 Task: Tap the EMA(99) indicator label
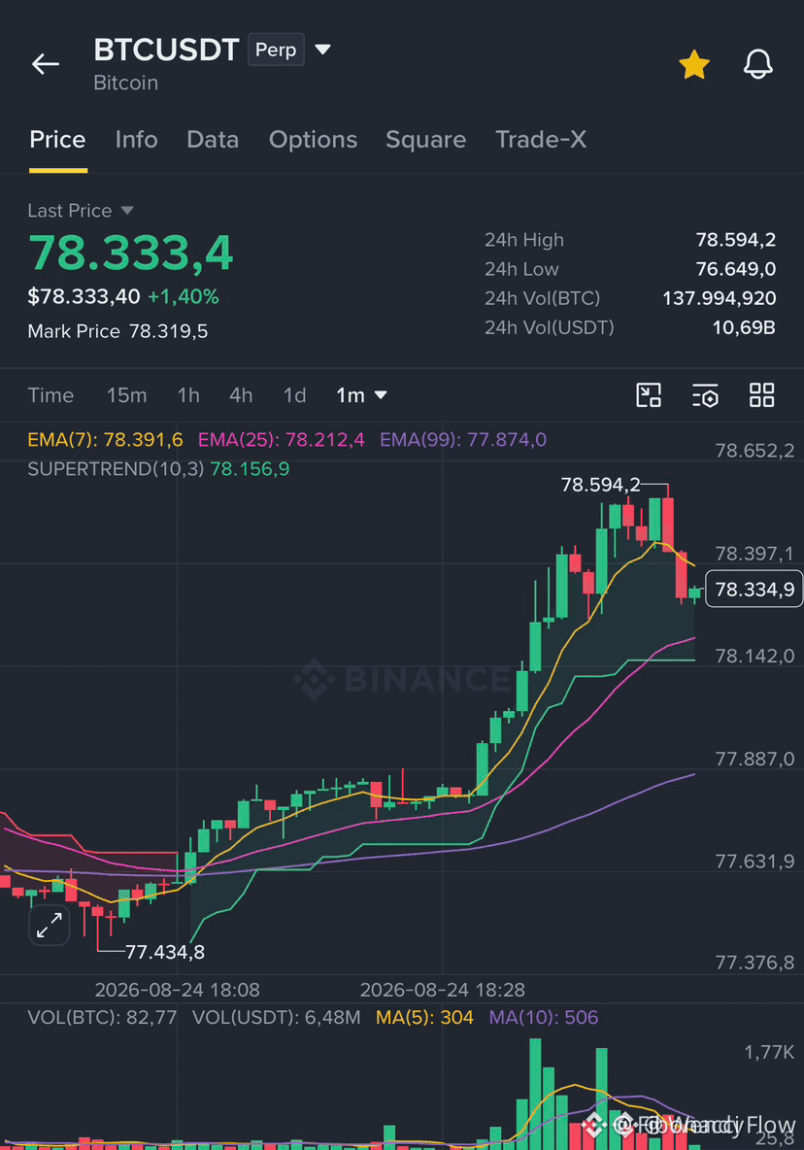(x=463, y=439)
